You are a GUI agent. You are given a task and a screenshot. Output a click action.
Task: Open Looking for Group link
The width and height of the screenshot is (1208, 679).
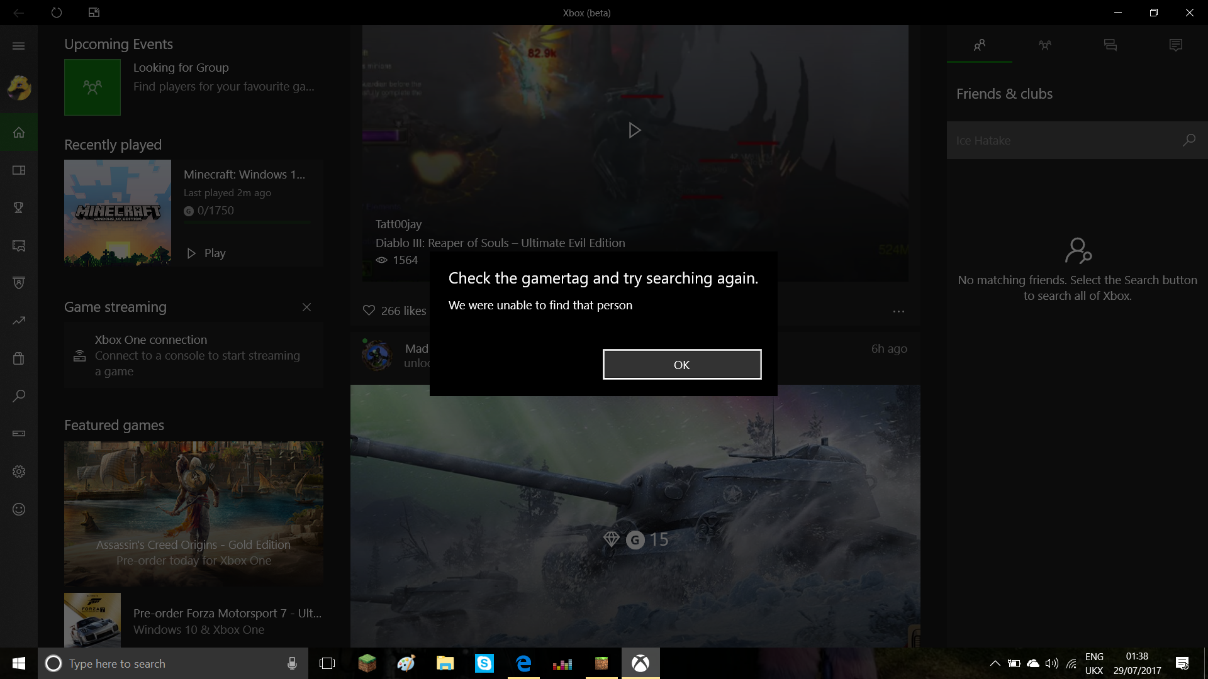181,67
